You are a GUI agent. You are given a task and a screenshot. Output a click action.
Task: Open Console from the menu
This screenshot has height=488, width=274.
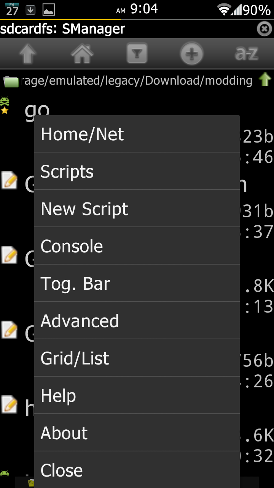(x=137, y=246)
